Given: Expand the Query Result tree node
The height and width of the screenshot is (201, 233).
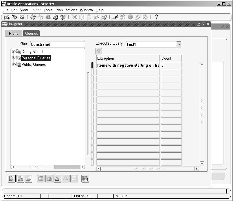Looking at the screenshot, I should pyautogui.click(x=14, y=52).
